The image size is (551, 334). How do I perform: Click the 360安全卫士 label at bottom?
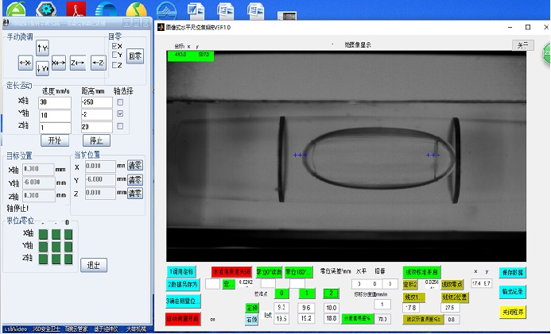click(46, 329)
